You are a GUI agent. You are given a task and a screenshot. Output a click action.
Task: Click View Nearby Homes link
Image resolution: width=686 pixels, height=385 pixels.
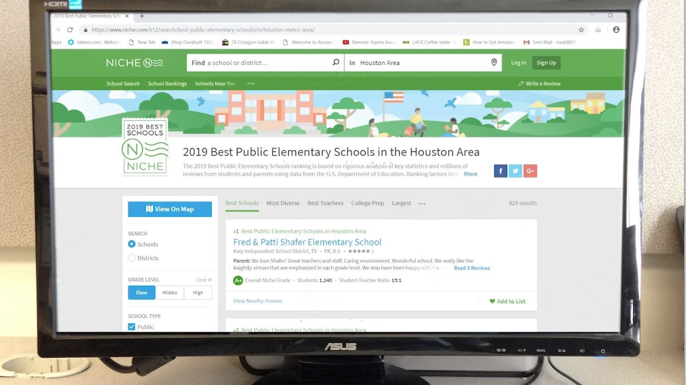click(257, 301)
